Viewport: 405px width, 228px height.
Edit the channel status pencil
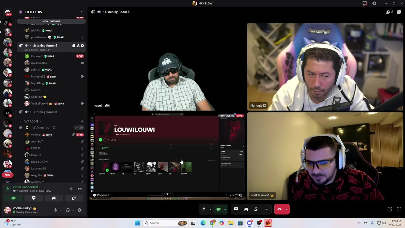[x=49, y=50]
